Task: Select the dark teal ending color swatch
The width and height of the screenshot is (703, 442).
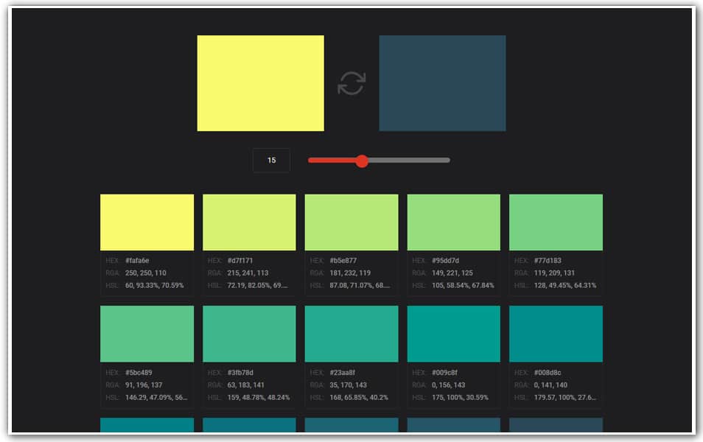Action: [441, 83]
